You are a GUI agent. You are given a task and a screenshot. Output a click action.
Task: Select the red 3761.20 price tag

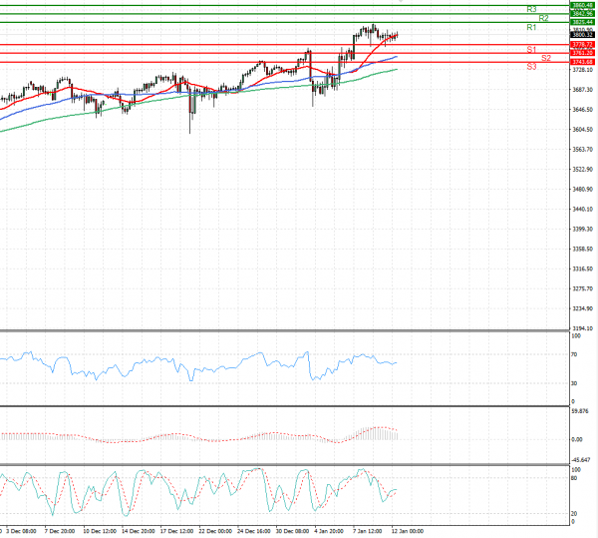[x=582, y=53]
